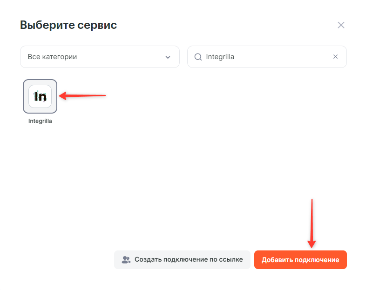Close the Выберите сервис dialog
Image resolution: width=366 pixels, height=290 pixels.
[341, 25]
